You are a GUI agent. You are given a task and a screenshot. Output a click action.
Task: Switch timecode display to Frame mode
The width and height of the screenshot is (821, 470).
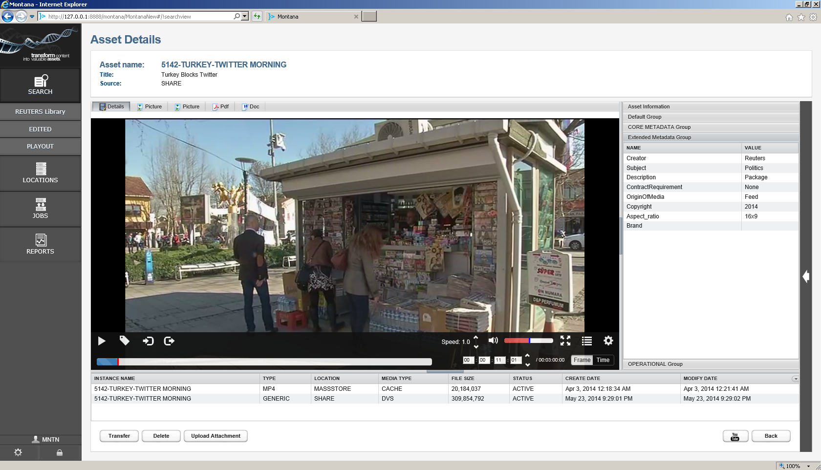click(x=582, y=360)
